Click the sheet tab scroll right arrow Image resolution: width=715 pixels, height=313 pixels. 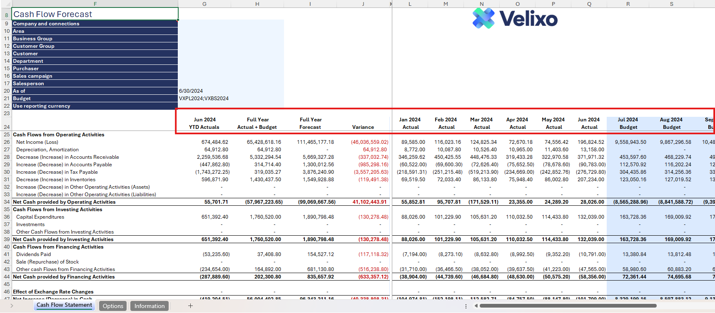click(x=12, y=306)
